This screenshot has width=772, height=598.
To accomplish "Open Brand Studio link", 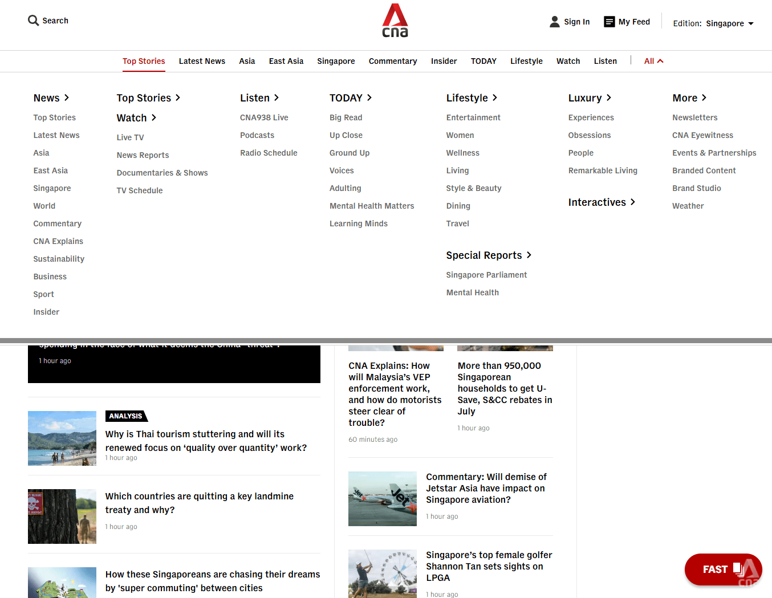I will (x=697, y=188).
